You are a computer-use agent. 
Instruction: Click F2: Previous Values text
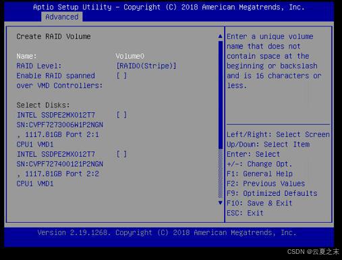tap(266, 184)
